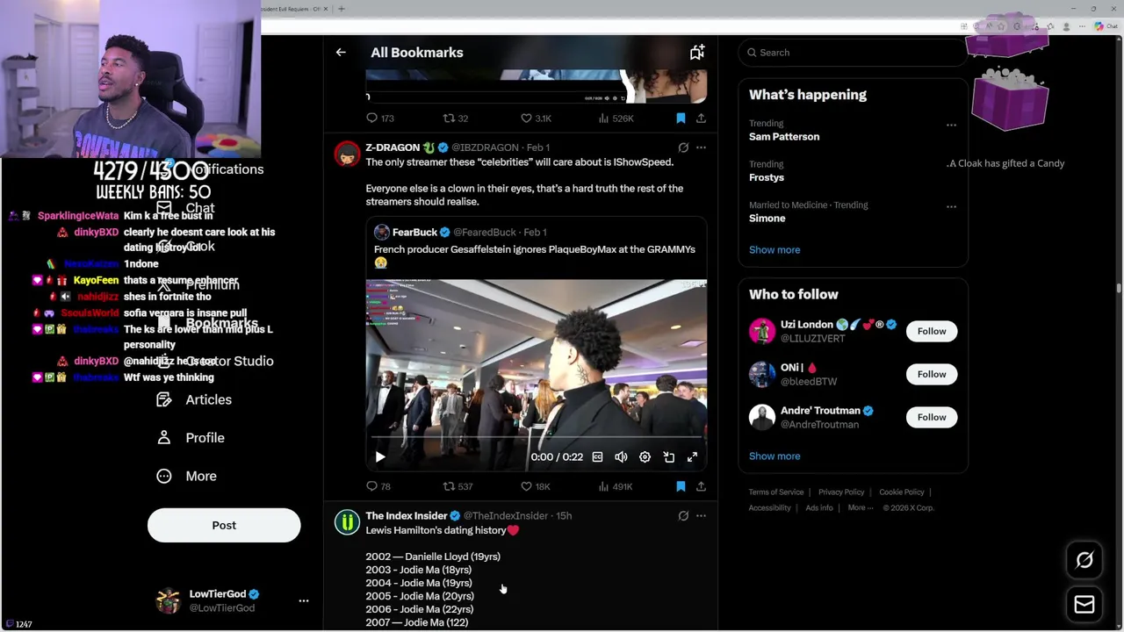Open the Frostys trending topic
Image resolution: width=1124 pixels, height=632 pixels.
767,177
